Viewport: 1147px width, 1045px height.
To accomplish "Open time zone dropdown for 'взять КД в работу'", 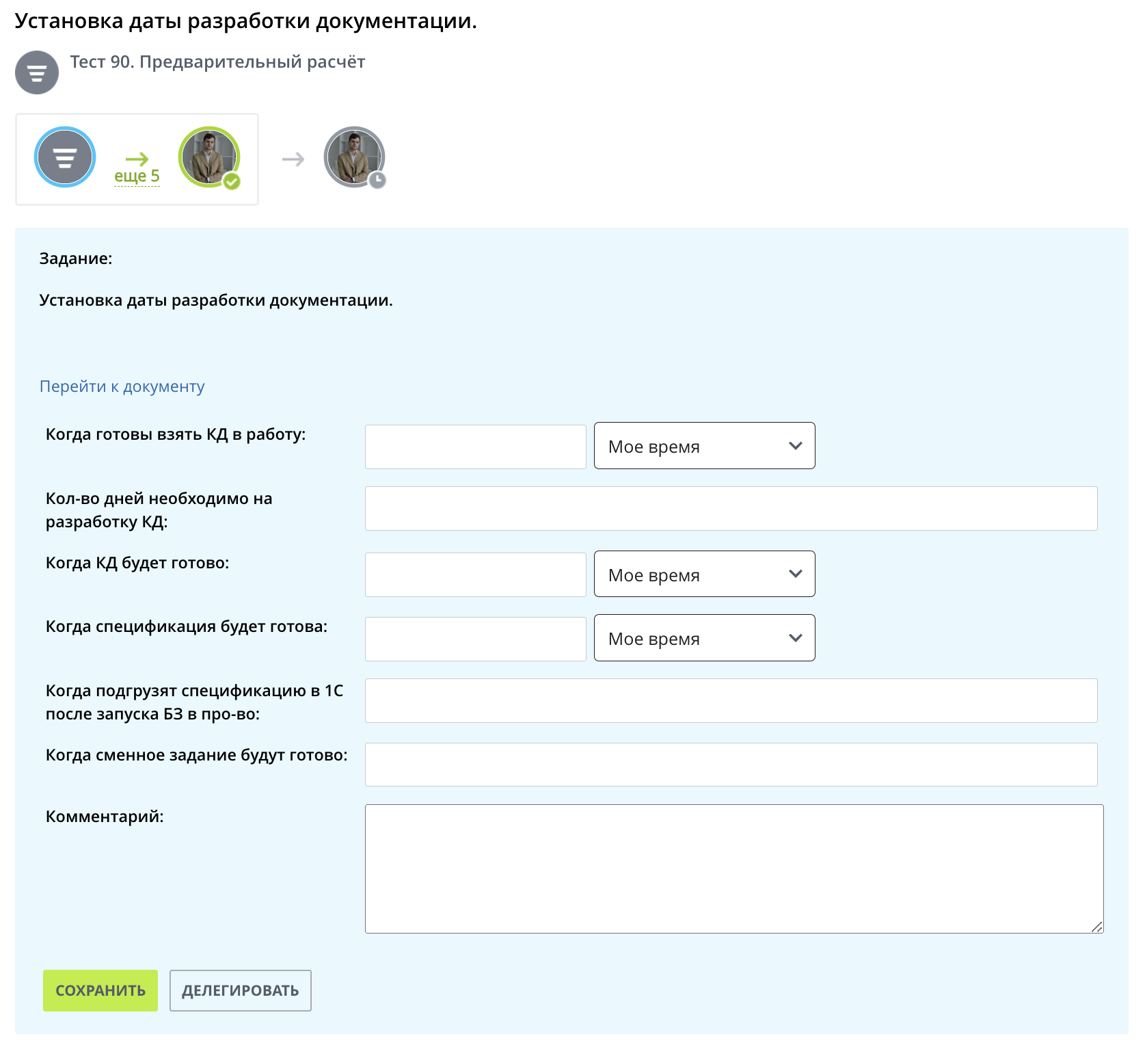I will pos(704,446).
